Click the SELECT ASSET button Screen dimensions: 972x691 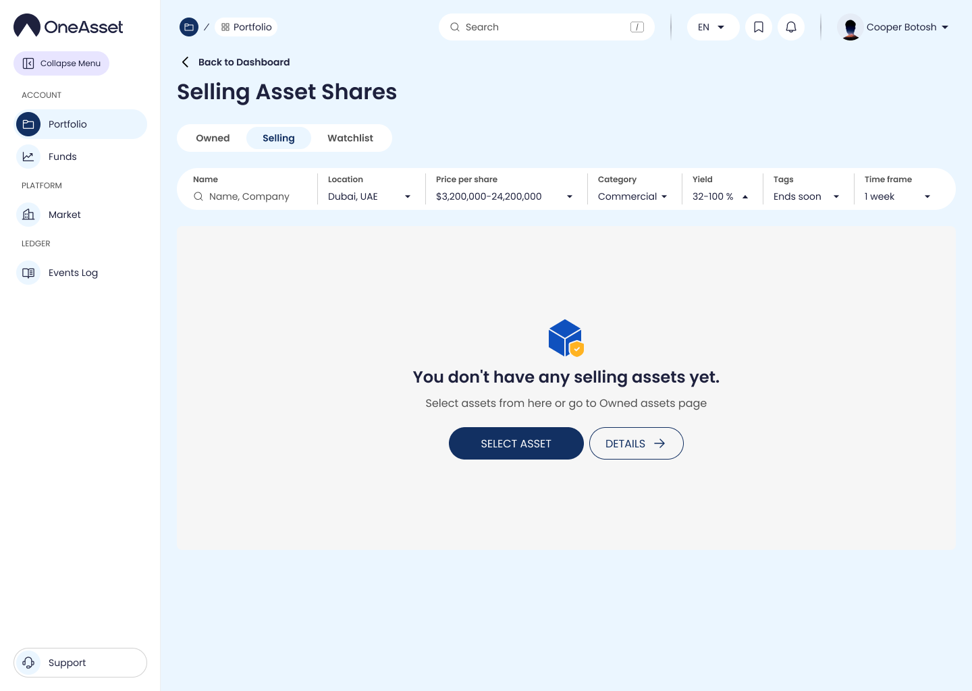[x=516, y=443]
